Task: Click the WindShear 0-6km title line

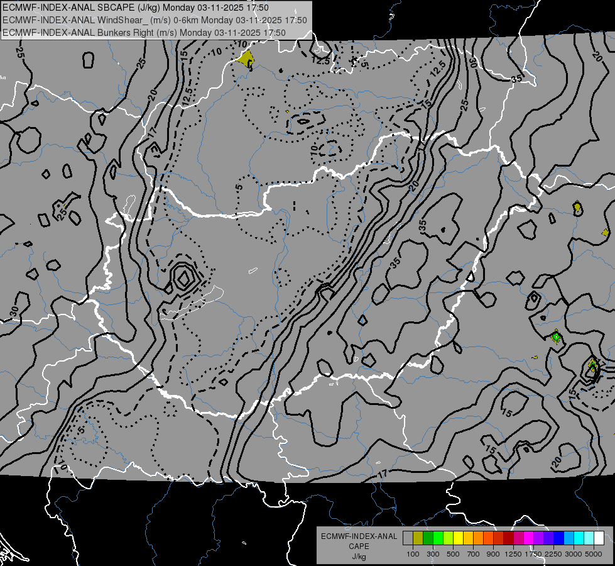Action: (155, 19)
